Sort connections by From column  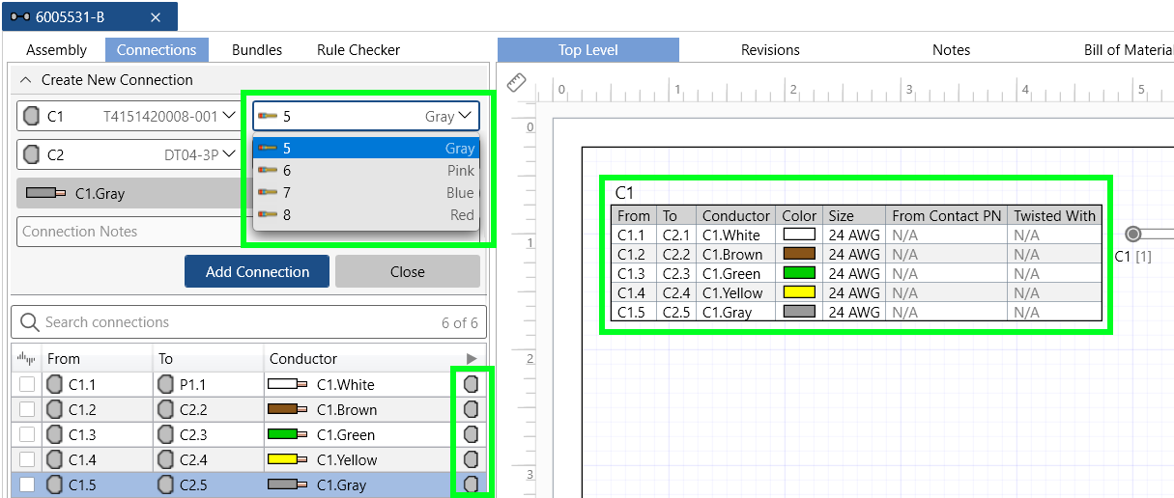point(64,359)
